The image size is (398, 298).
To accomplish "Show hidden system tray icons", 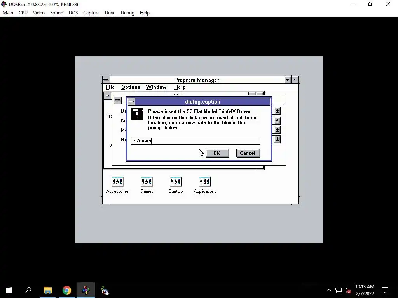I will (x=329, y=290).
